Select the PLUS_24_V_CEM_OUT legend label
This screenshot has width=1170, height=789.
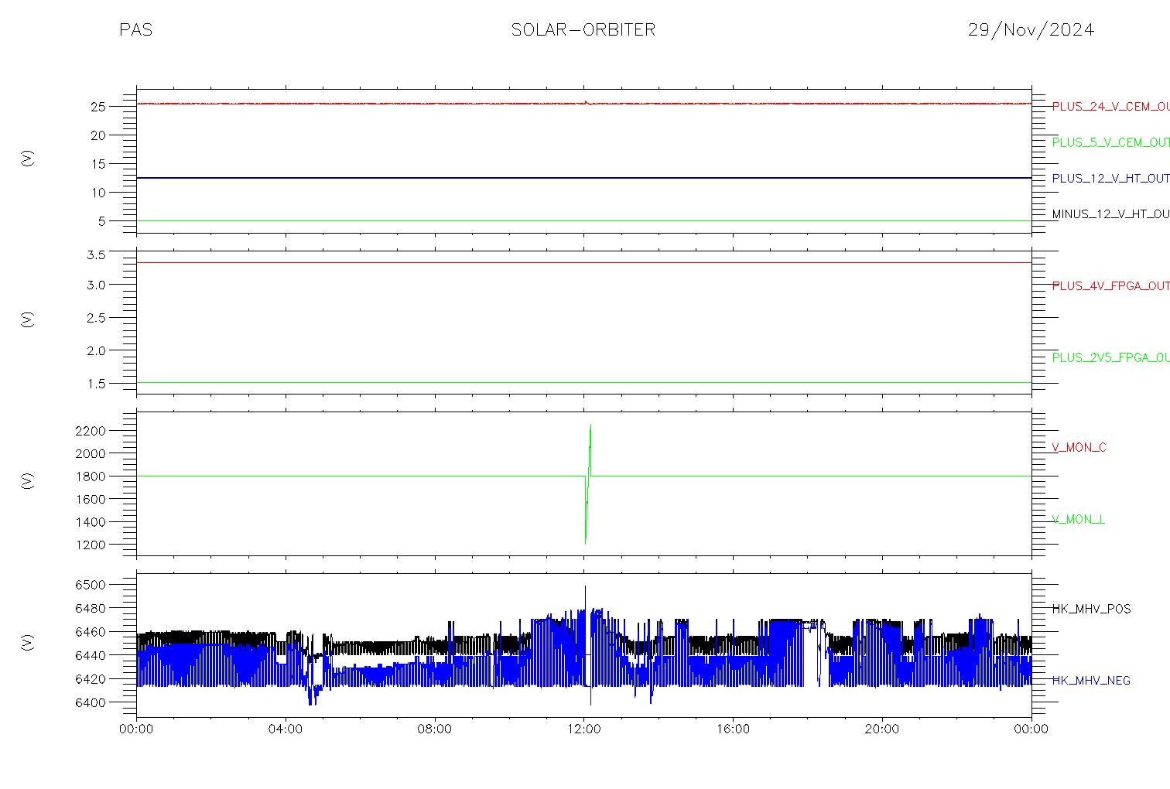point(1110,107)
